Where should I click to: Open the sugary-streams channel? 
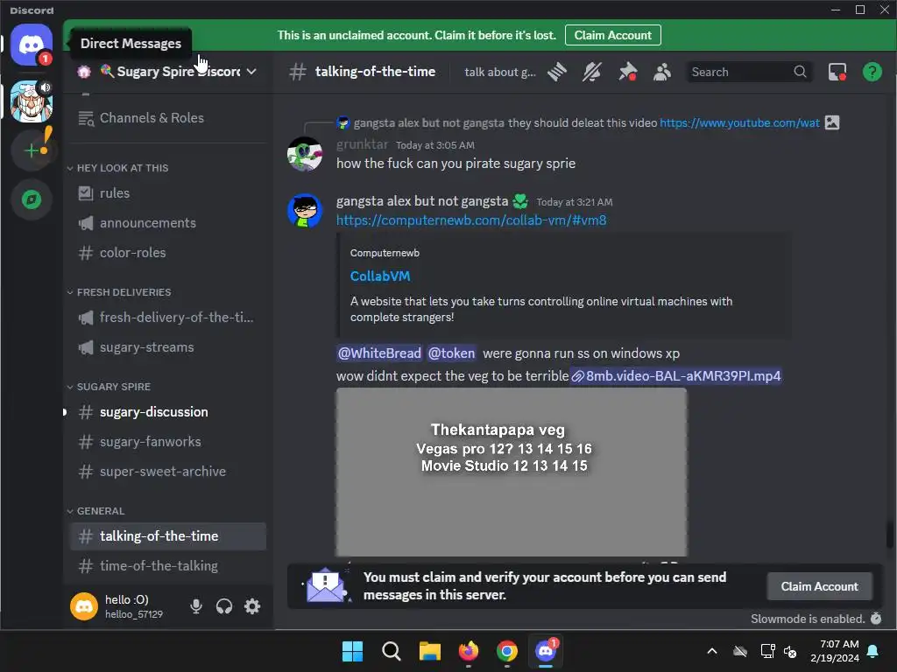pyautogui.click(x=167, y=346)
